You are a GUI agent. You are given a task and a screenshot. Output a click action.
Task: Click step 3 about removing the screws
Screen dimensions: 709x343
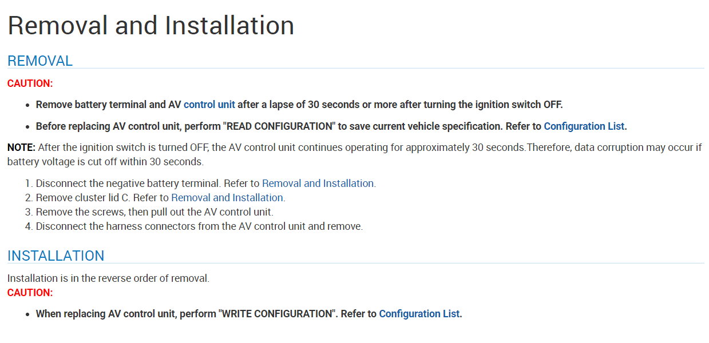155,212
